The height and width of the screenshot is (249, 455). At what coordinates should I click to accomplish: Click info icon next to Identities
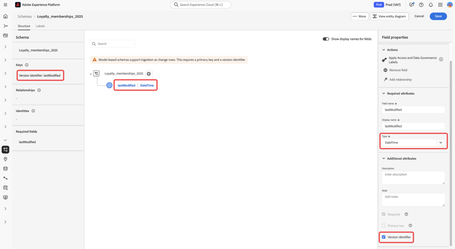(33, 111)
